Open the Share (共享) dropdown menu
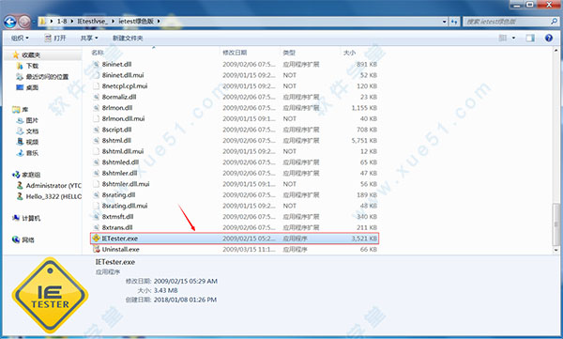This screenshot has height=339, width=563. point(89,38)
